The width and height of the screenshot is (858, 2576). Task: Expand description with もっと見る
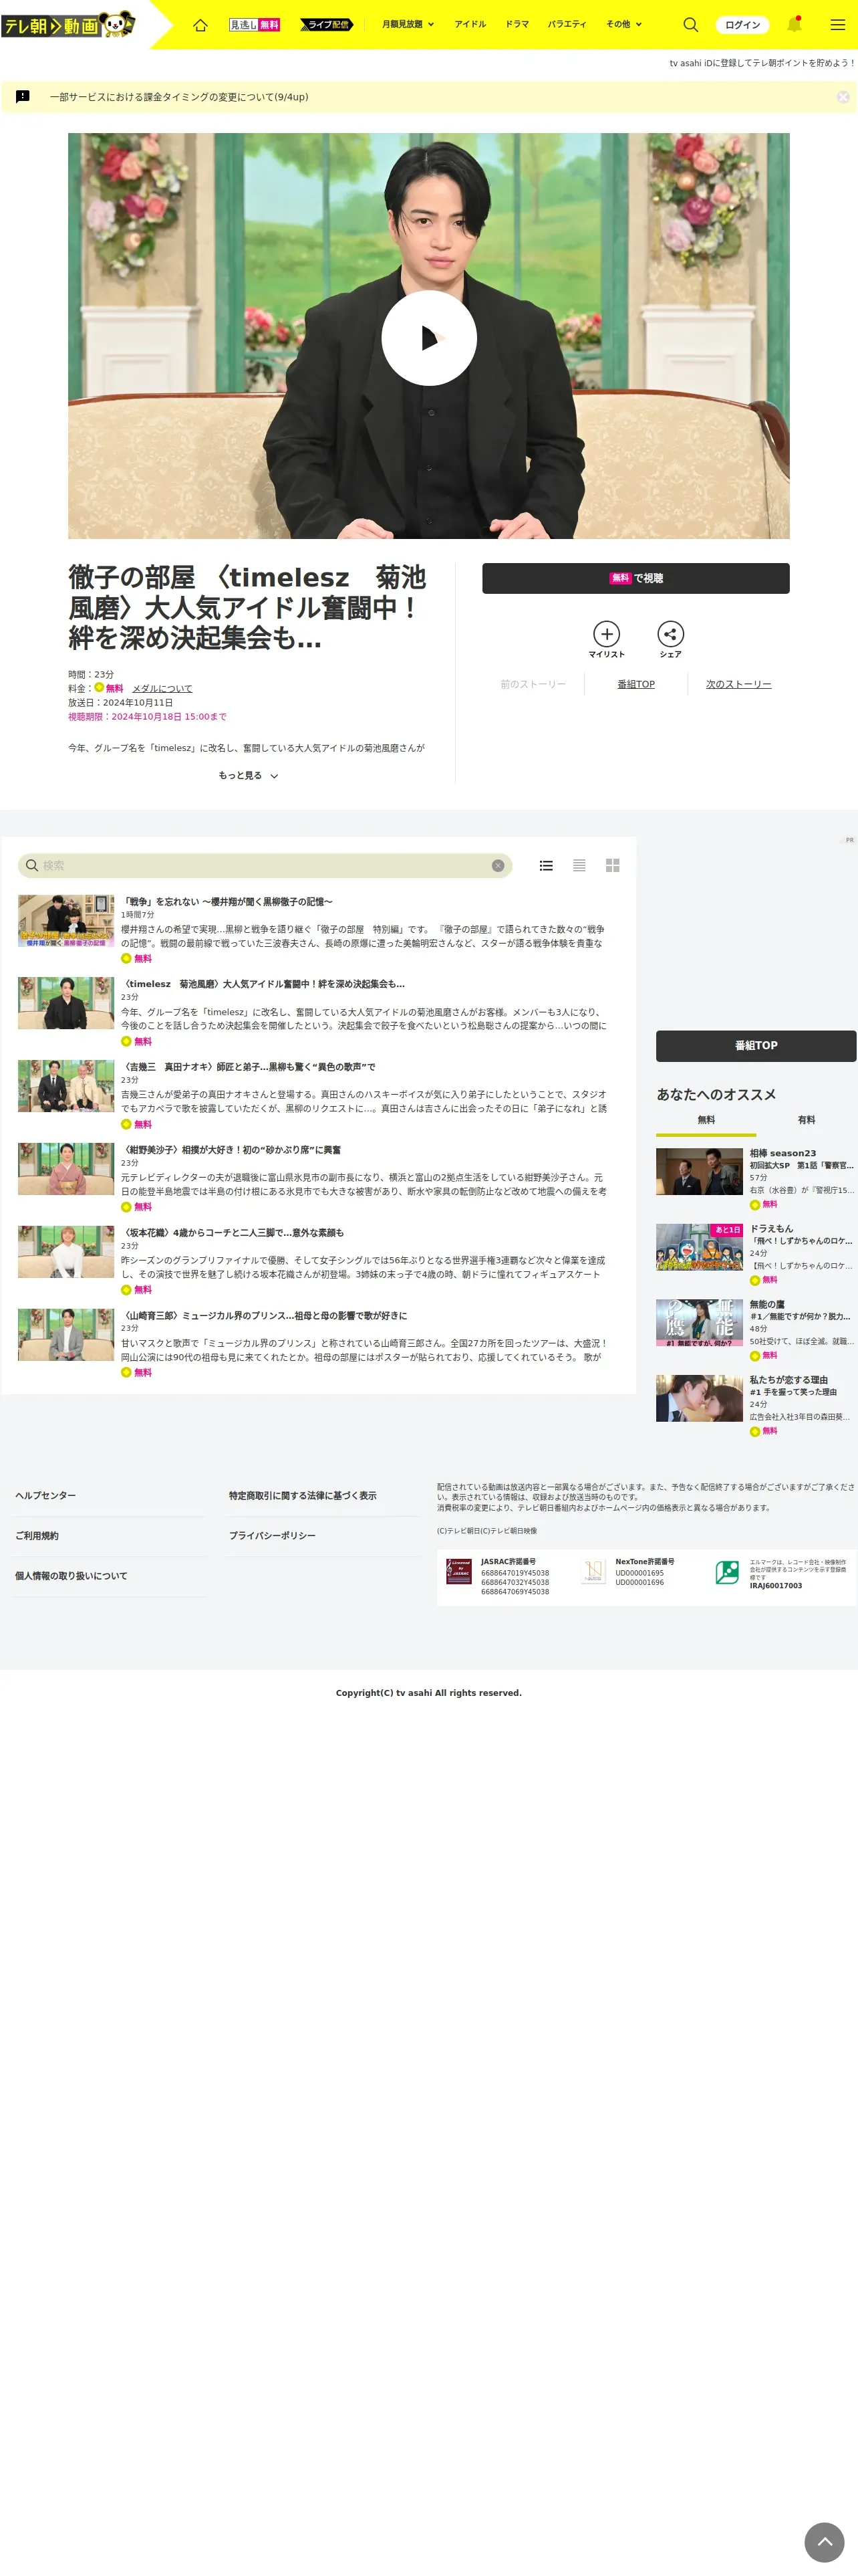(x=248, y=776)
